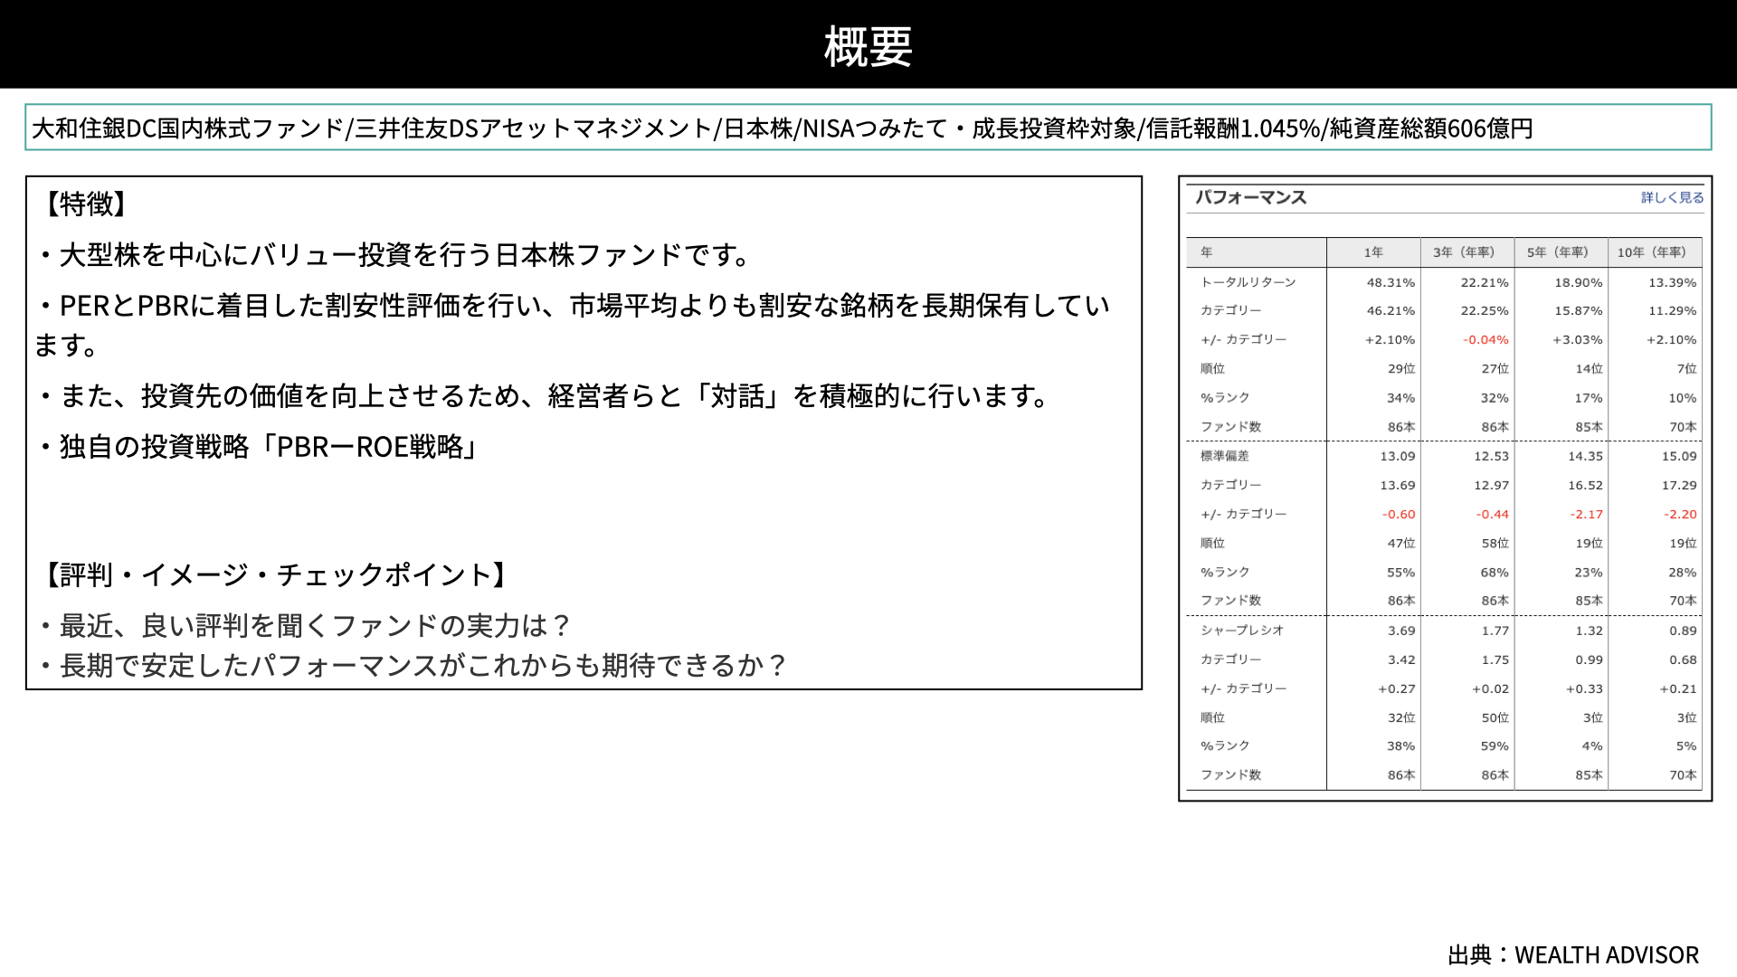Click the パフォーマンス panel heading
The width and height of the screenshot is (1737, 977).
[x=1251, y=197]
